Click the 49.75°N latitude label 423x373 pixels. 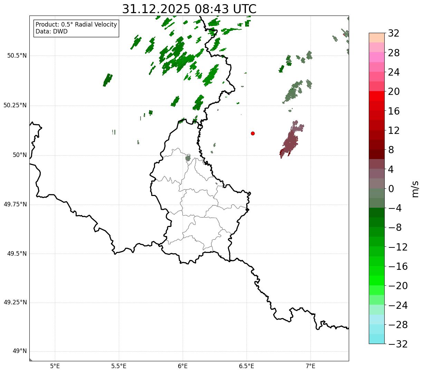(x=15, y=204)
